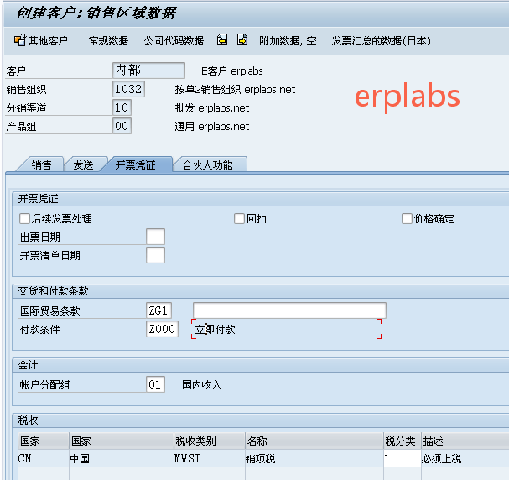Click the 客户 field showing 内部
The height and width of the screenshot is (480, 509).
148,70
